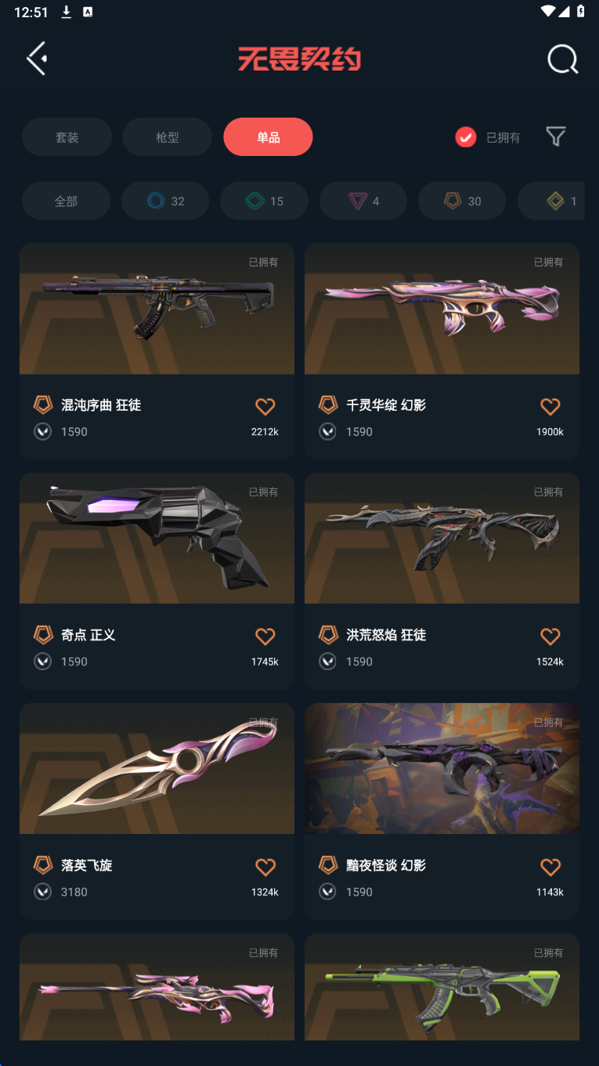Tap the heart icon for 黯夜怪谈 幻影

pyautogui.click(x=550, y=866)
